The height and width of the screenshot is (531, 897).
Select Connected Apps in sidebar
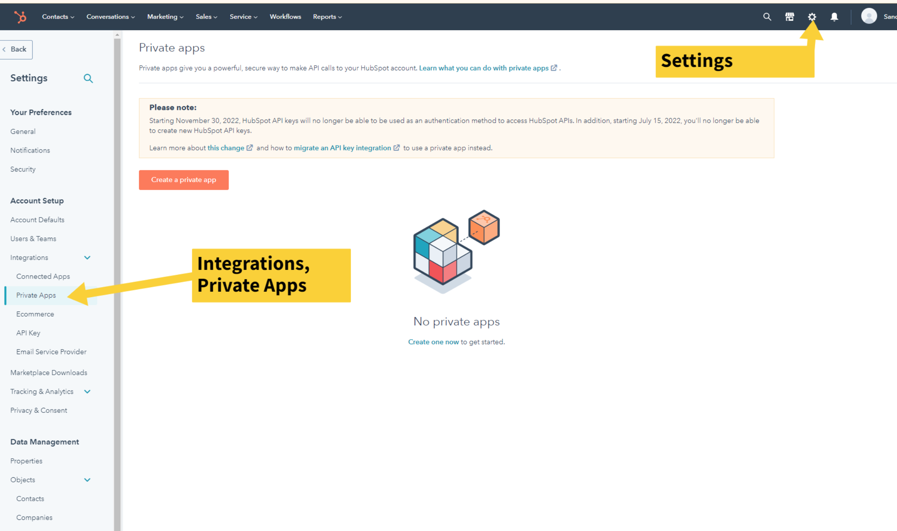coord(43,276)
